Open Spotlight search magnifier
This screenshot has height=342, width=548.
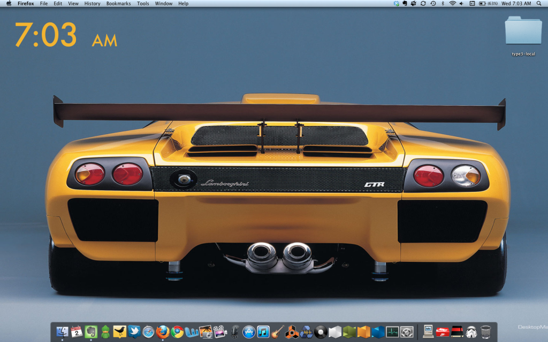click(539, 4)
